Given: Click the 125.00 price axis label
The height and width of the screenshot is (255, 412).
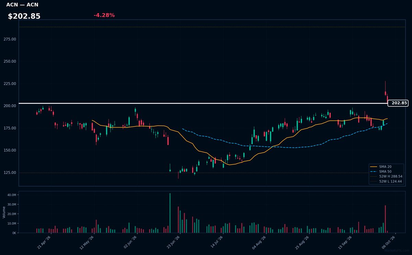Looking at the screenshot, I should pyautogui.click(x=10, y=173).
